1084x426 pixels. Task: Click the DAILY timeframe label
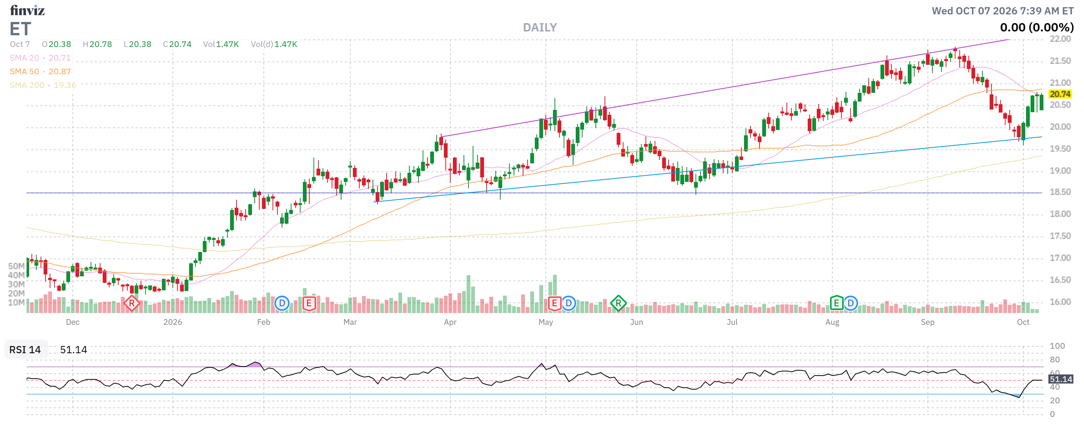click(540, 27)
